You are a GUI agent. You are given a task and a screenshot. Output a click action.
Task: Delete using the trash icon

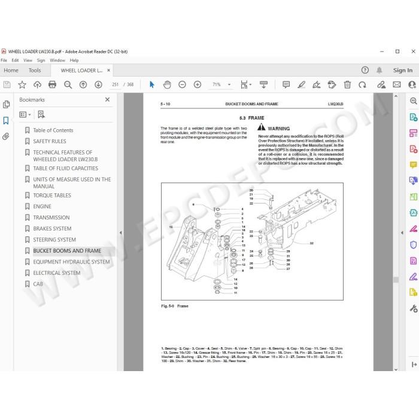click(x=347, y=85)
